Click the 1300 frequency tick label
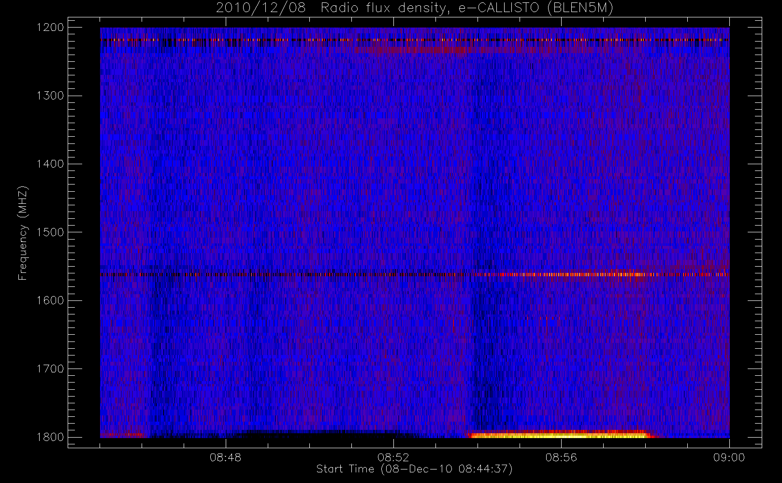782x483 pixels. [x=50, y=96]
